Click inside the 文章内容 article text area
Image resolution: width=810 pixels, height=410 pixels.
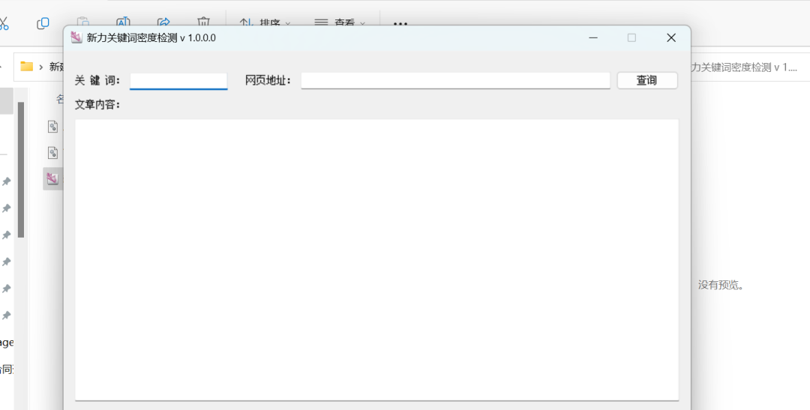click(x=376, y=259)
